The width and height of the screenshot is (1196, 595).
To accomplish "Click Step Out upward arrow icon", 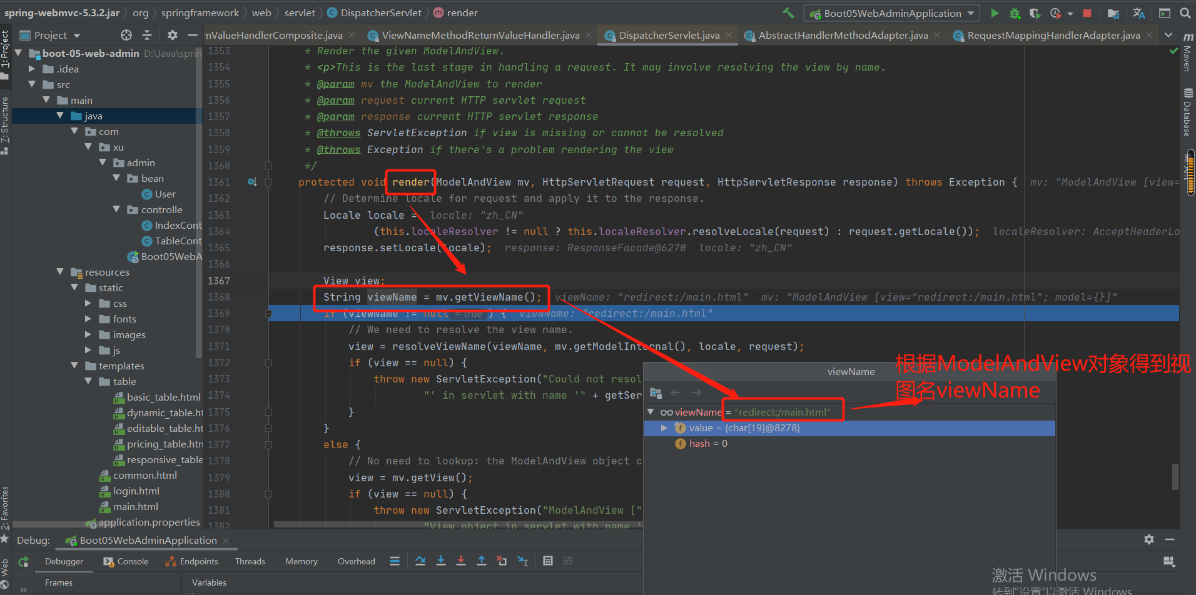I will coord(482,561).
